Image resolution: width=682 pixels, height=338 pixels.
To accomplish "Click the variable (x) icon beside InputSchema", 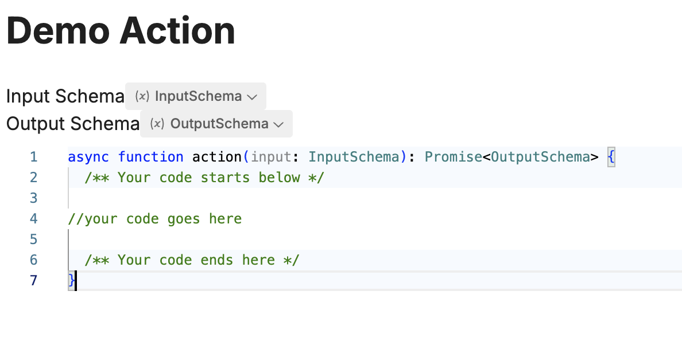I will tap(142, 96).
